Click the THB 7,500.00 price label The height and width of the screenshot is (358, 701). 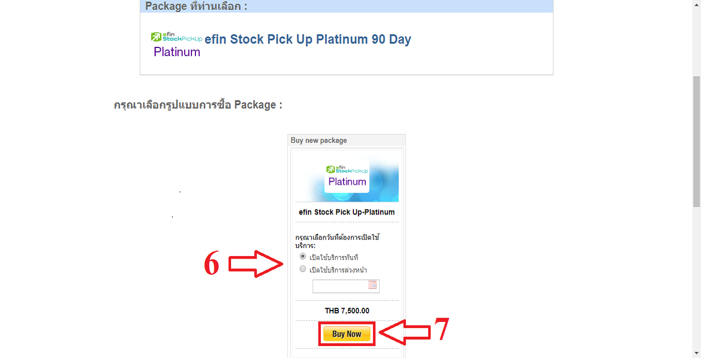click(x=347, y=311)
